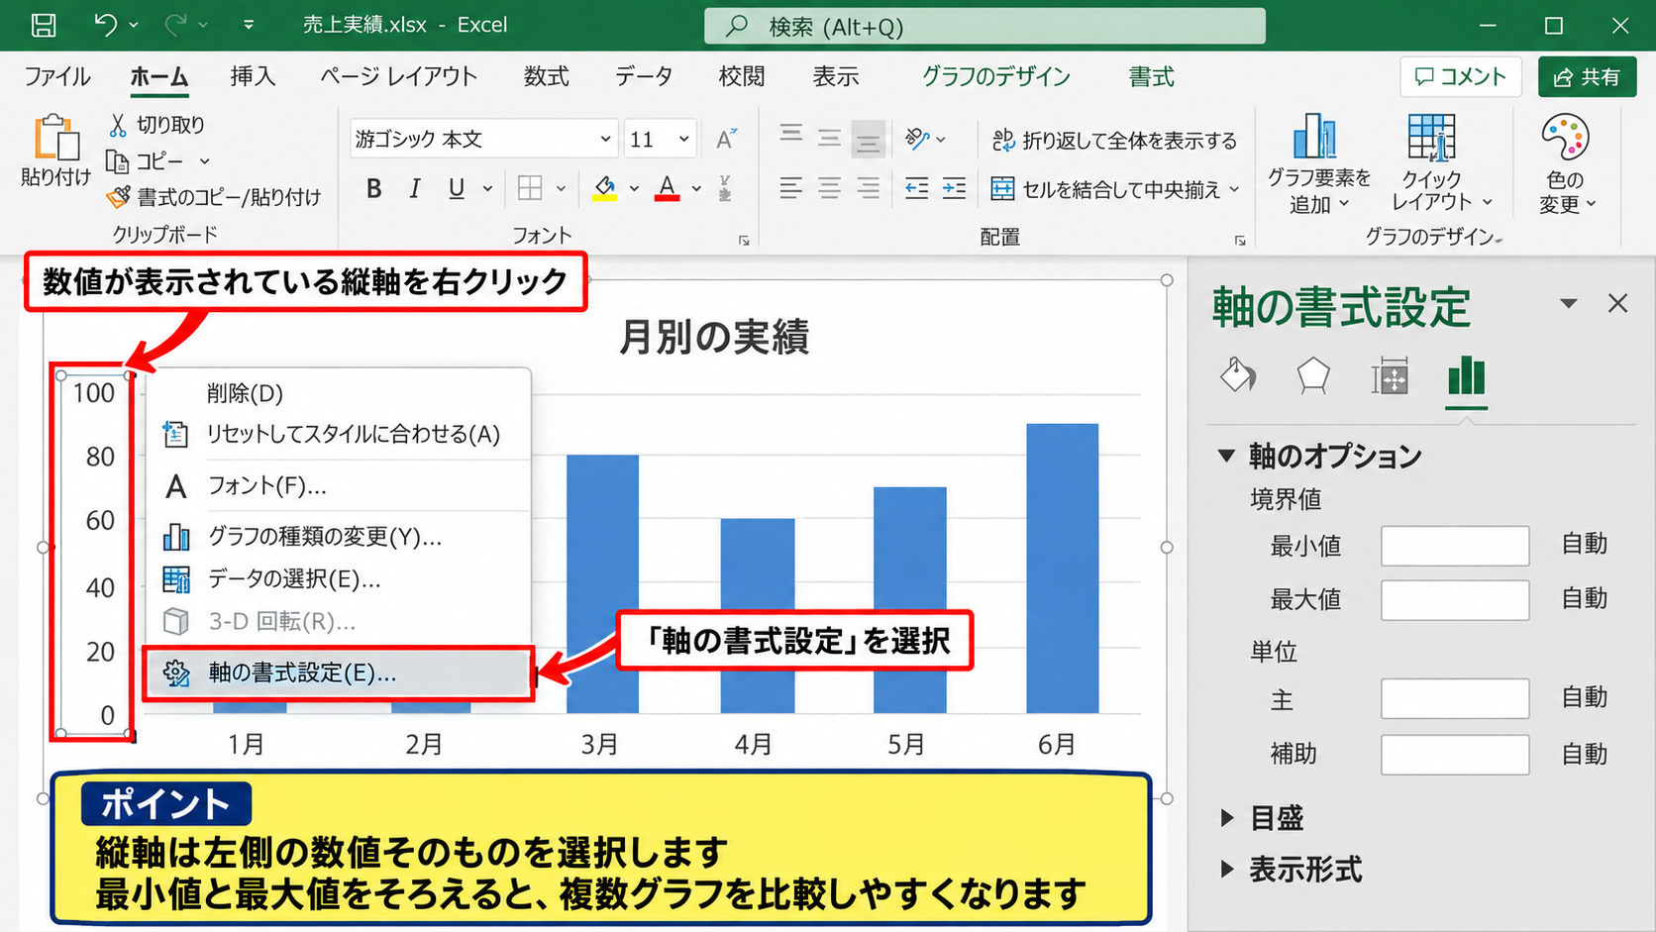
Task: Click 書式のコピー/貼り付け format painter
Action: (x=213, y=197)
